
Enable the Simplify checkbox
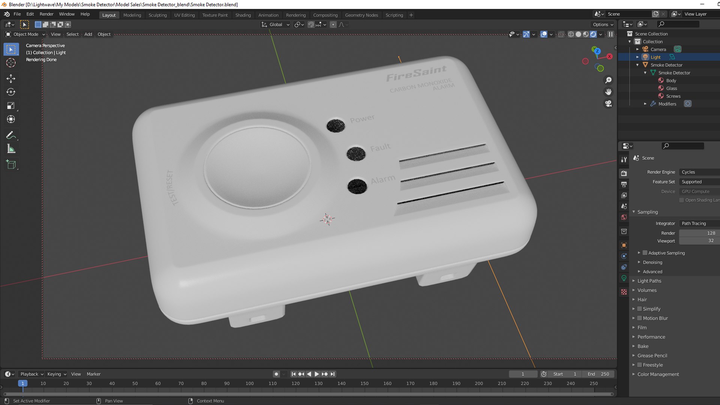click(x=640, y=309)
